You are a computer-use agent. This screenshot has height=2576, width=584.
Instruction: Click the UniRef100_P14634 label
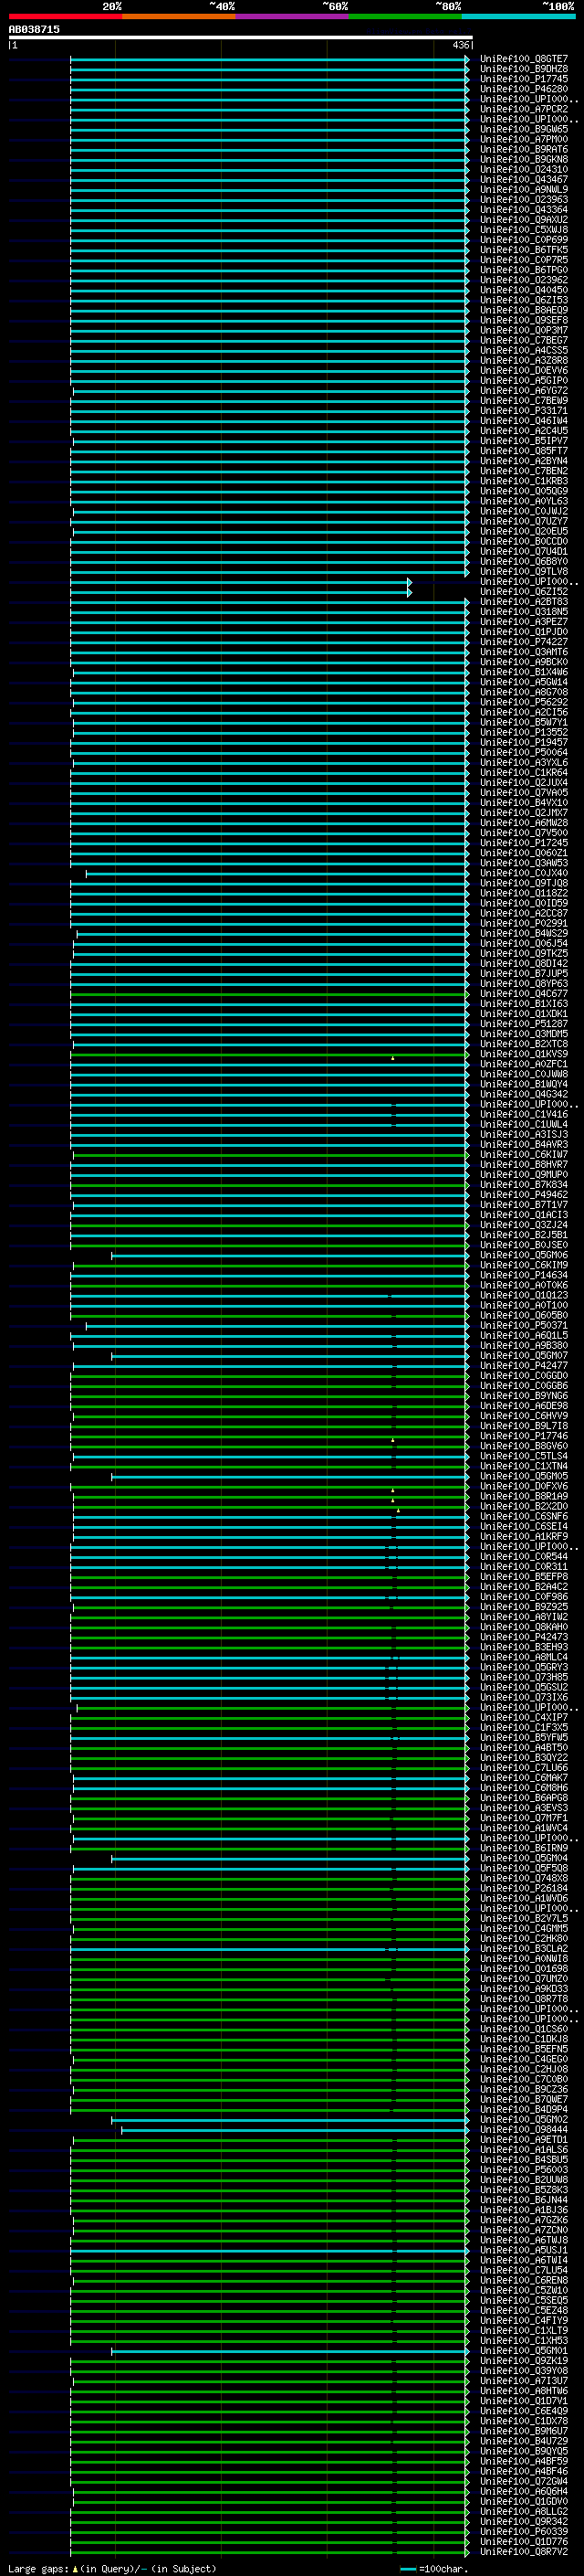click(x=523, y=1275)
